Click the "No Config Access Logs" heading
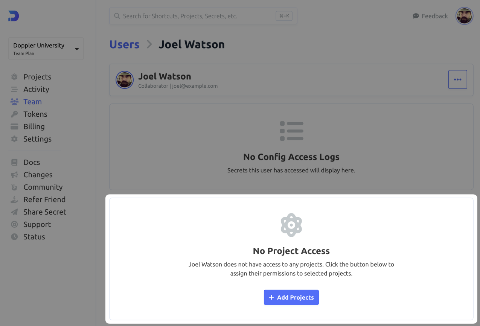 291,157
